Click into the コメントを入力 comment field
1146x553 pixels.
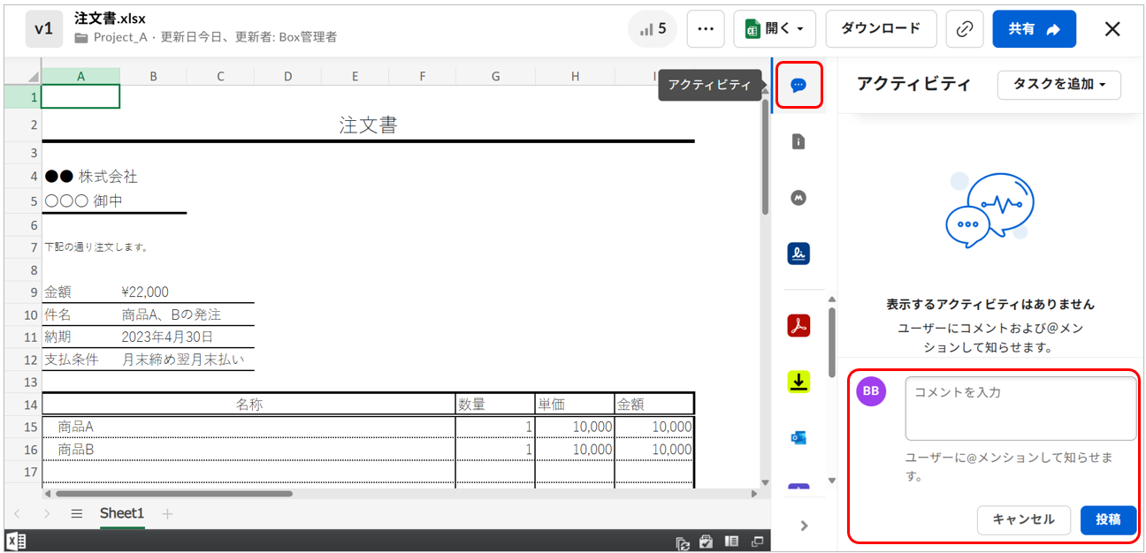(x=1020, y=408)
